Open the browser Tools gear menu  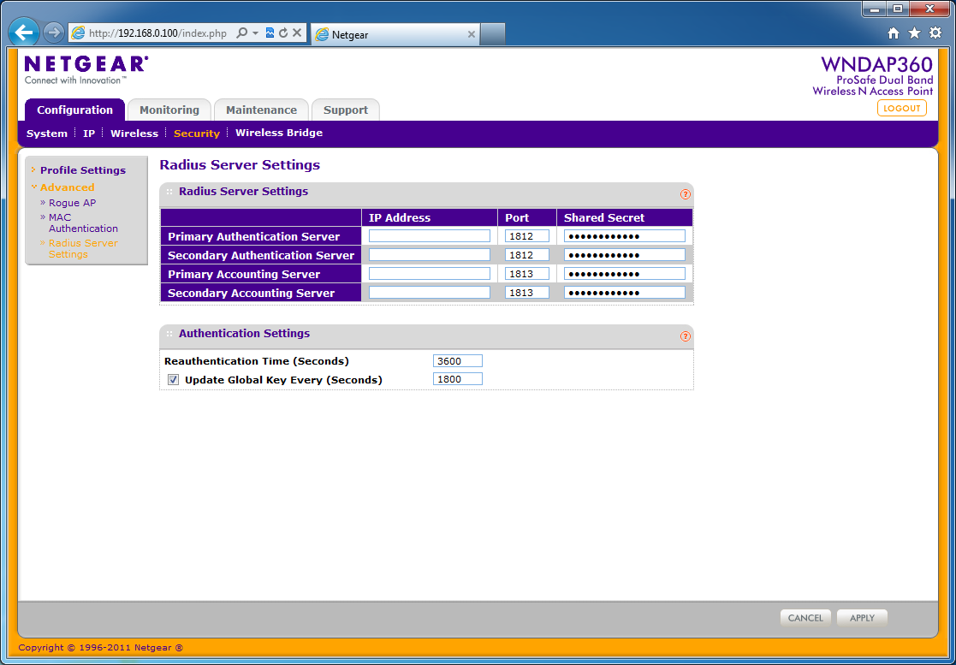[x=935, y=33]
